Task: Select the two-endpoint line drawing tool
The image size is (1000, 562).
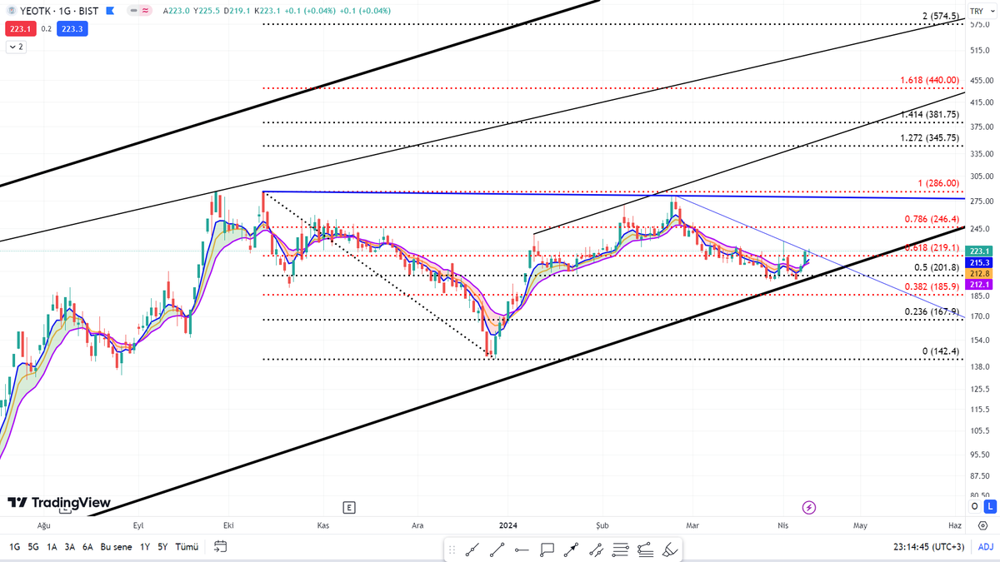Action: (x=497, y=549)
